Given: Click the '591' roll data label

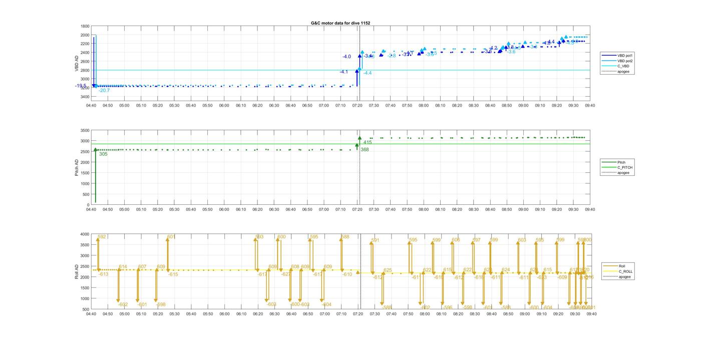Looking at the screenshot, I should (375, 240).
